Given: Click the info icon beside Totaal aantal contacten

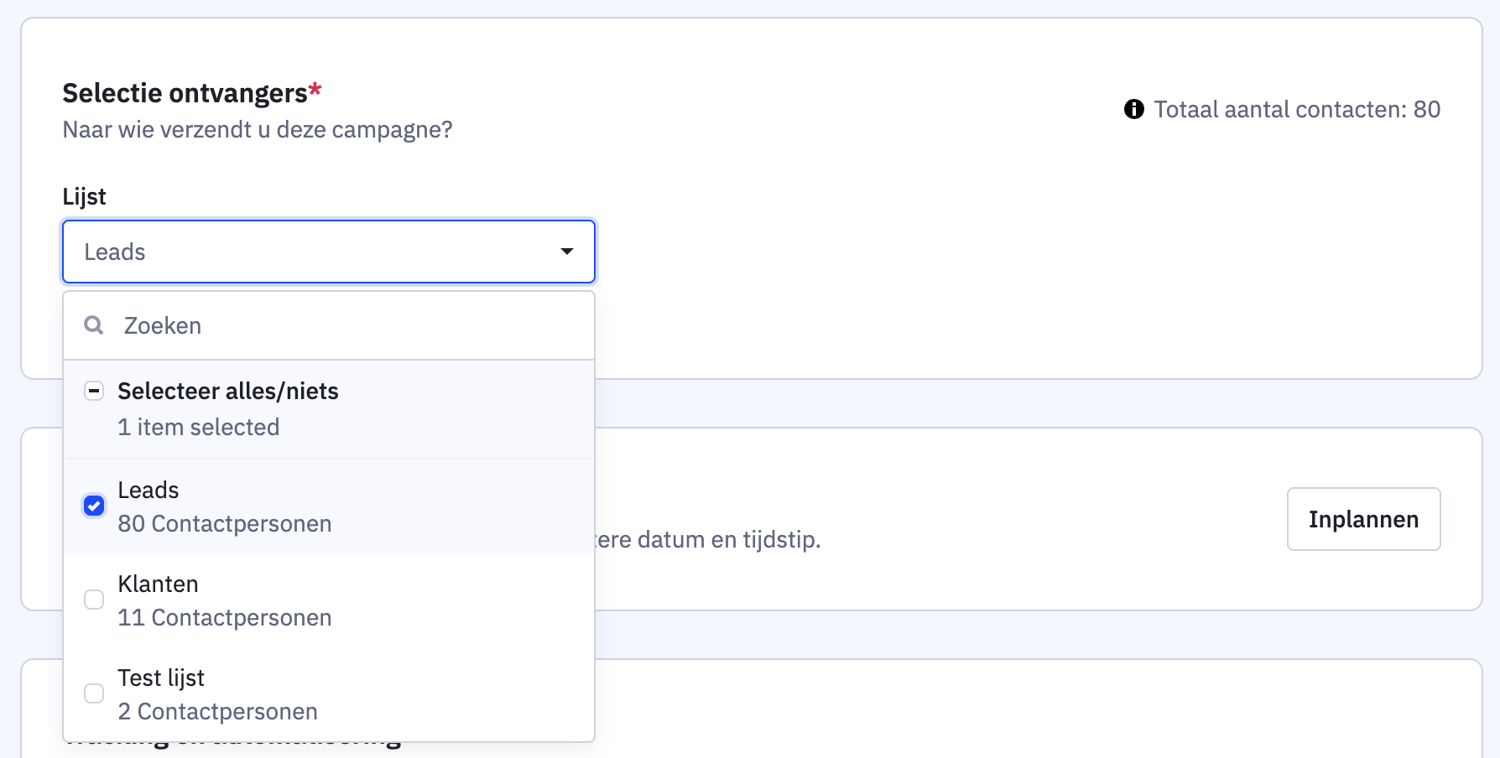Looking at the screenshot, I should coord(1133,109).
